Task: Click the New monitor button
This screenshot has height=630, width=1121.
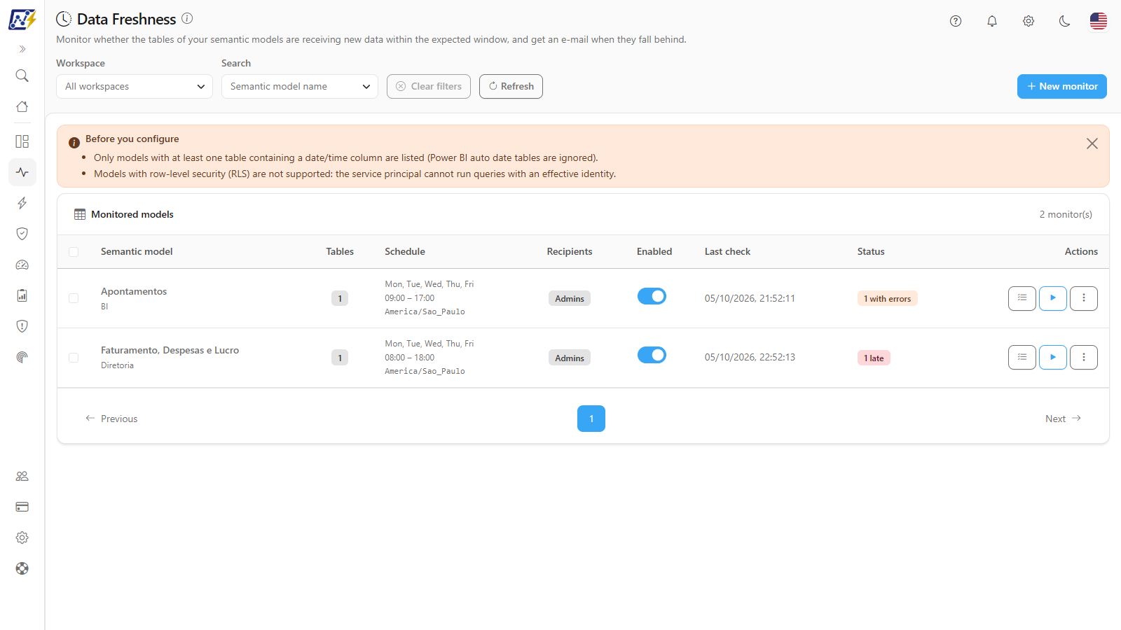Action: click(x=1062, y=86)
